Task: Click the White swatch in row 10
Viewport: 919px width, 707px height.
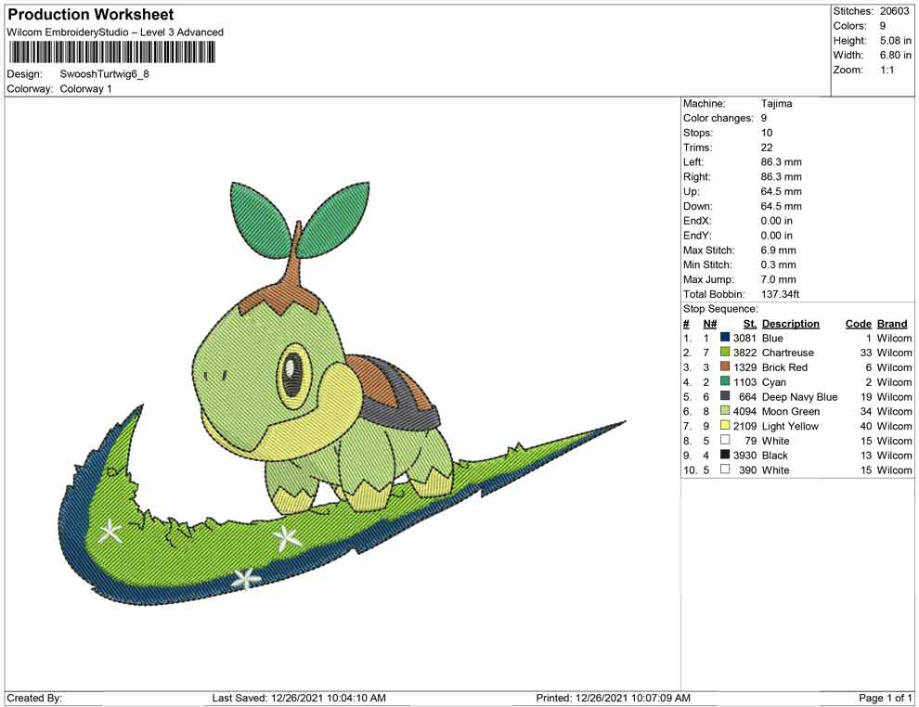Action: click(x=725, y=469)
